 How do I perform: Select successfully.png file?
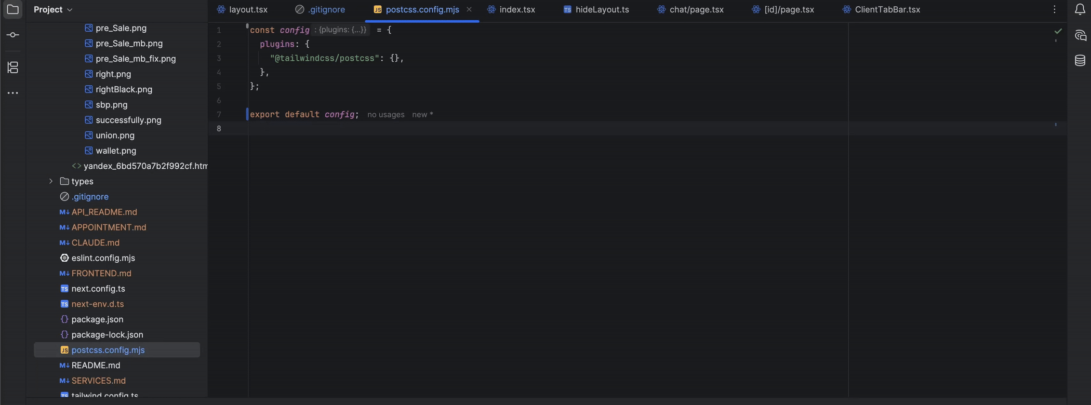click(128, 120)
